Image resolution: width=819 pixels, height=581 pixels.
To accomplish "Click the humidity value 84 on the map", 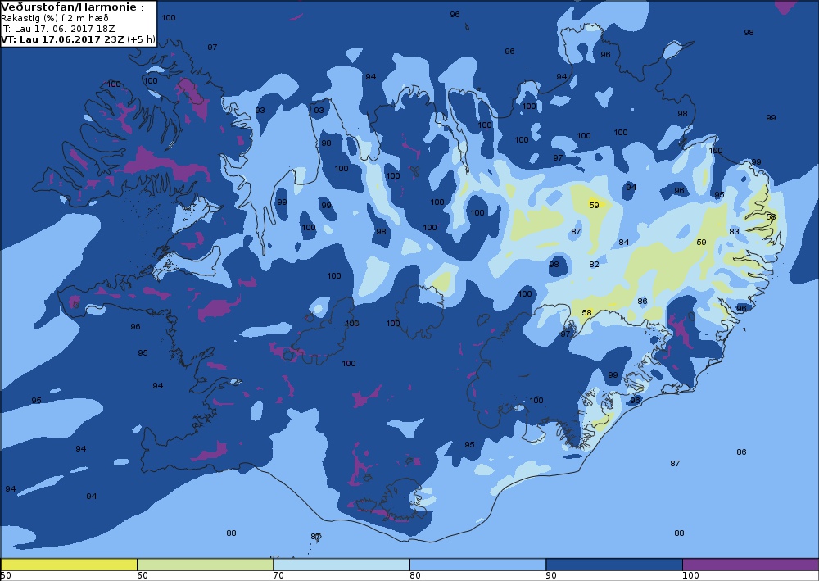I will [623, 242].
